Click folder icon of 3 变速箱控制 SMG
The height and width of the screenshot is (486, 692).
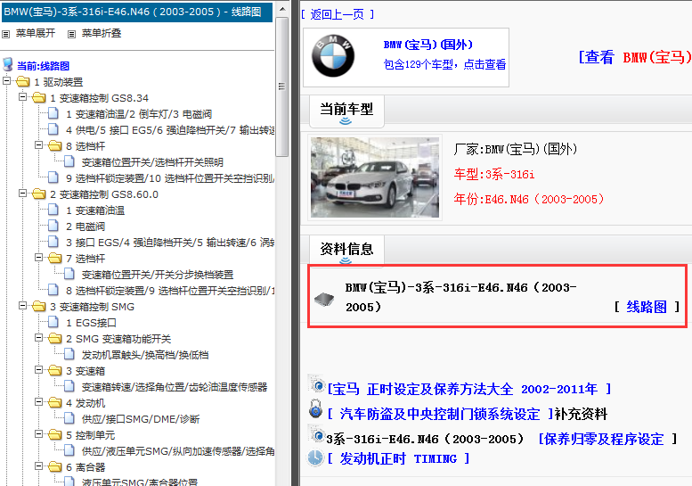pos(39,306)
